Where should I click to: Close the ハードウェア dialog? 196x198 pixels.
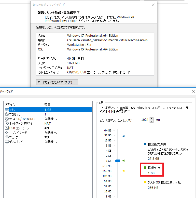click(193, 91)
